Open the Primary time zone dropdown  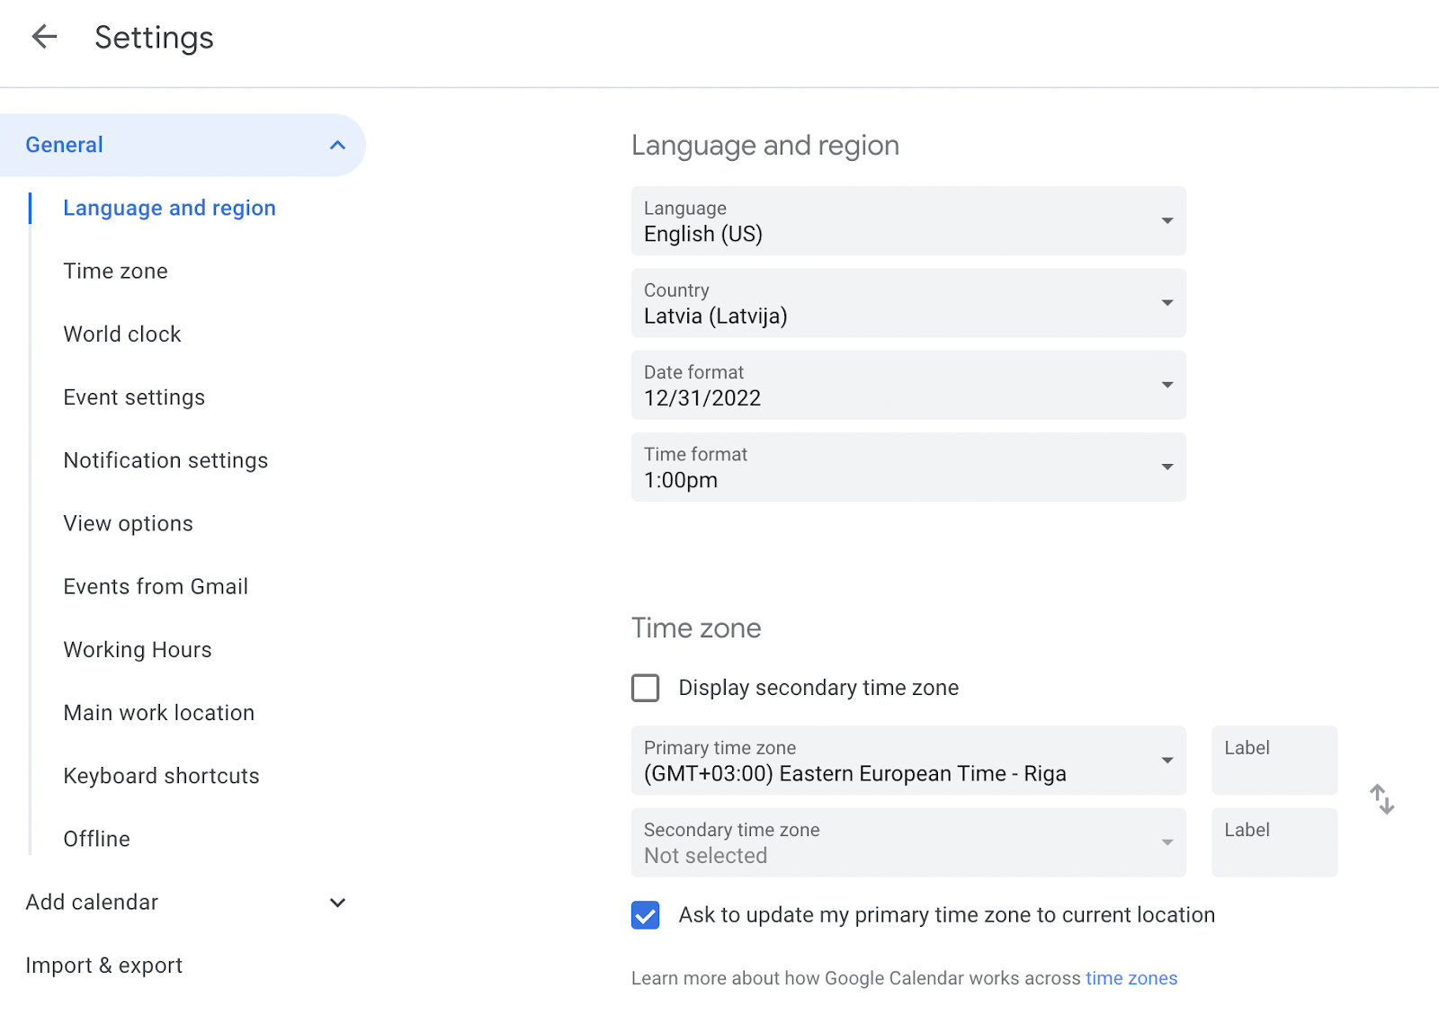[907, 761]
